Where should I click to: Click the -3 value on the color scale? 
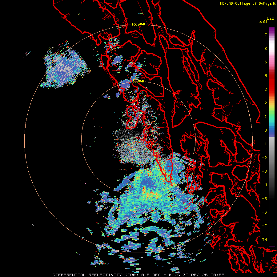[x=264, y=171]
